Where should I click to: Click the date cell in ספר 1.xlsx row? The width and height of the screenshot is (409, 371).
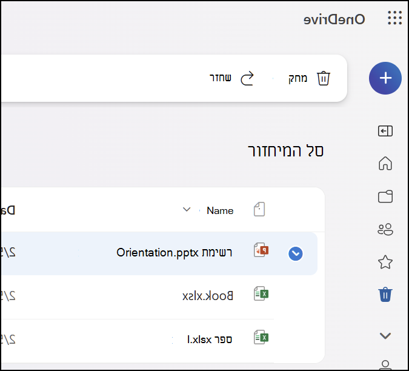click(x=8, y=339)
